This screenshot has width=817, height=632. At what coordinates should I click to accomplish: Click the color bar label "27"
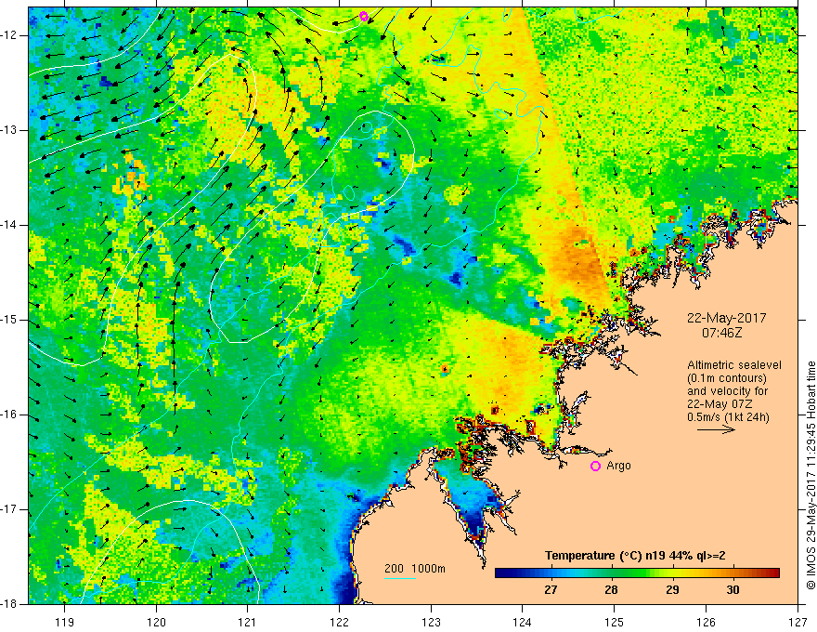click(x=551, y=590)
